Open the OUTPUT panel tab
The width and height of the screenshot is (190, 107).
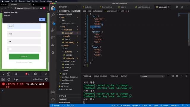click(x=124, y=76)
